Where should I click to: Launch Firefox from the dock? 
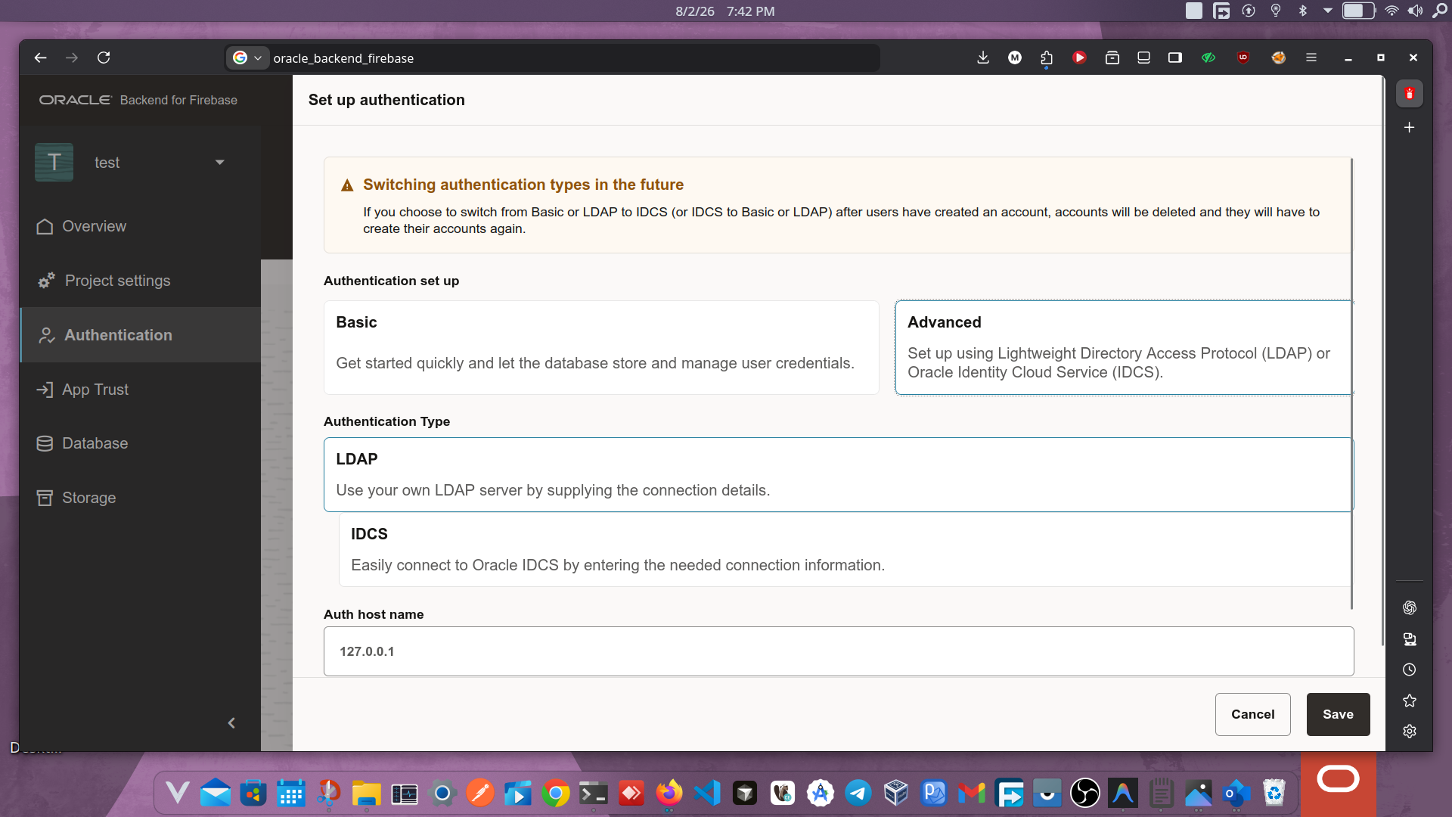(669, 793)
